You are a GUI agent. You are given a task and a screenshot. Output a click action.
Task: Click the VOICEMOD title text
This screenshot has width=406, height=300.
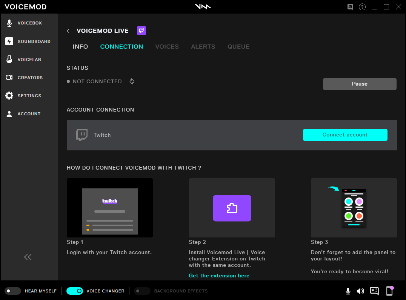[25, 7]
